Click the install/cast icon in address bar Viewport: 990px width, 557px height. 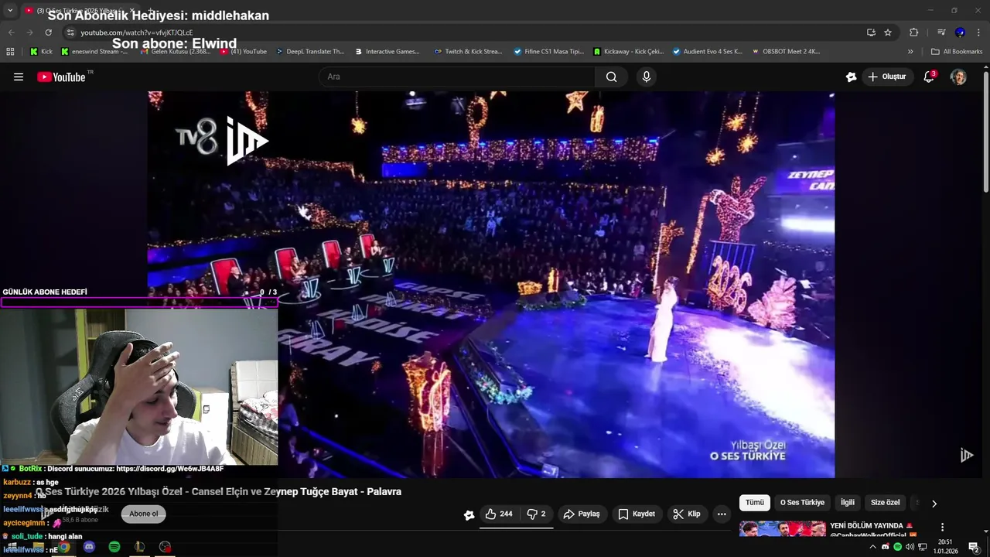(871, 32)
